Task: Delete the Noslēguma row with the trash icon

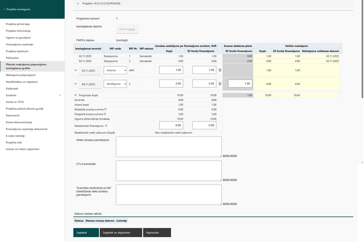Action: pos(220,84)
